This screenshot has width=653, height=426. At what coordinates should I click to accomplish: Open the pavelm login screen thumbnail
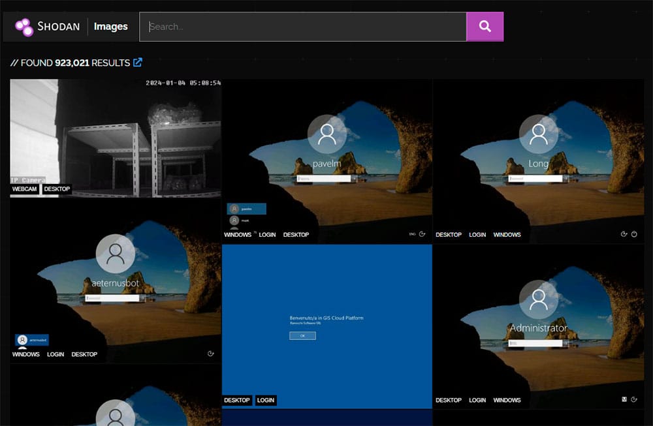point(327,161)
